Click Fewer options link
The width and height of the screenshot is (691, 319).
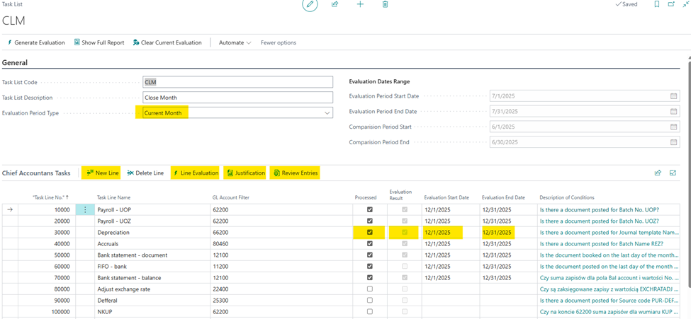coord(279,42)
